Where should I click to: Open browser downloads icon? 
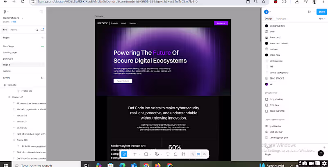click(297, 2)
